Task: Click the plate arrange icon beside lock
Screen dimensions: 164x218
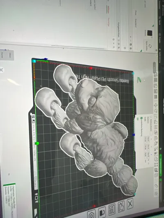Action: (x=112, y=209)
